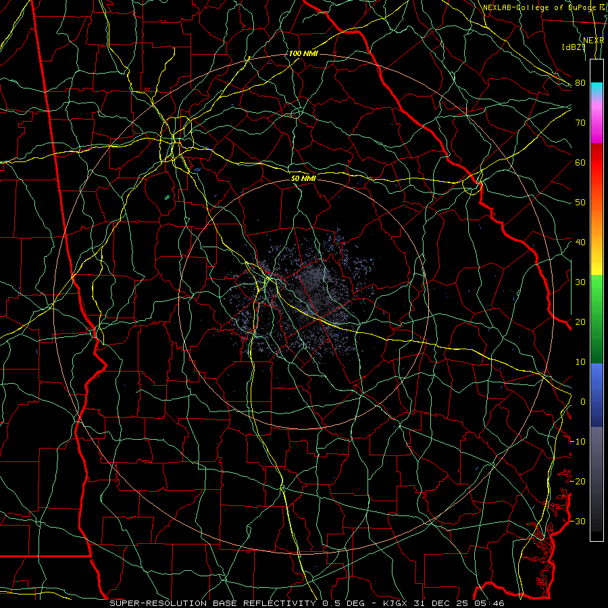
Task: Click the 50 NMI range ring label
Action: (303, 178)
